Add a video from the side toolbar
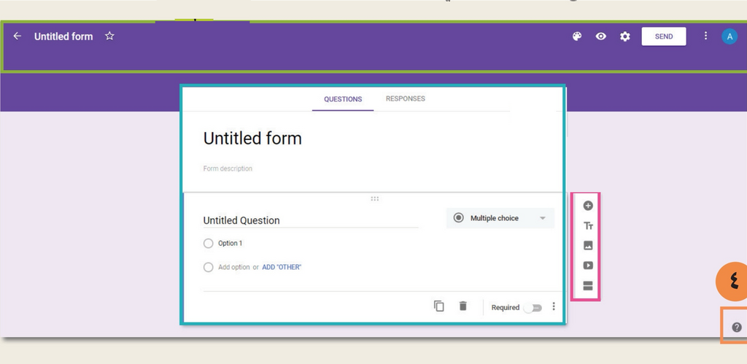 (x=588, y=266)
